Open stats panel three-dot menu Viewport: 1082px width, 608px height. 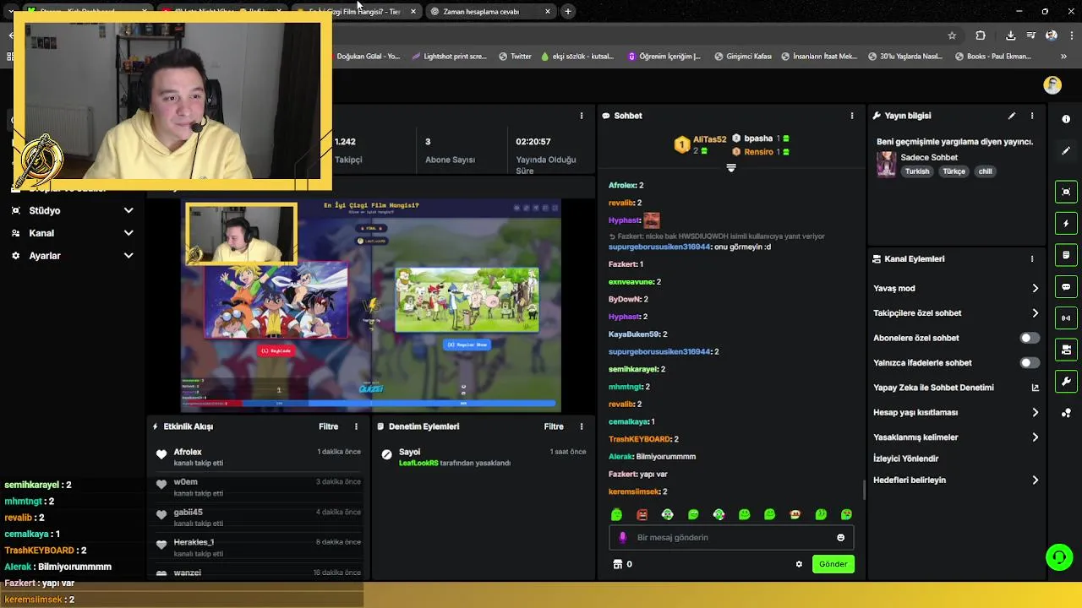(x=581, y=116)
